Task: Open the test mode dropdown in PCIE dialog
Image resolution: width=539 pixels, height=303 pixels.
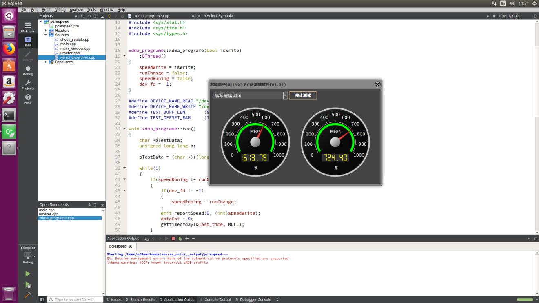Action: click(250, 95)
